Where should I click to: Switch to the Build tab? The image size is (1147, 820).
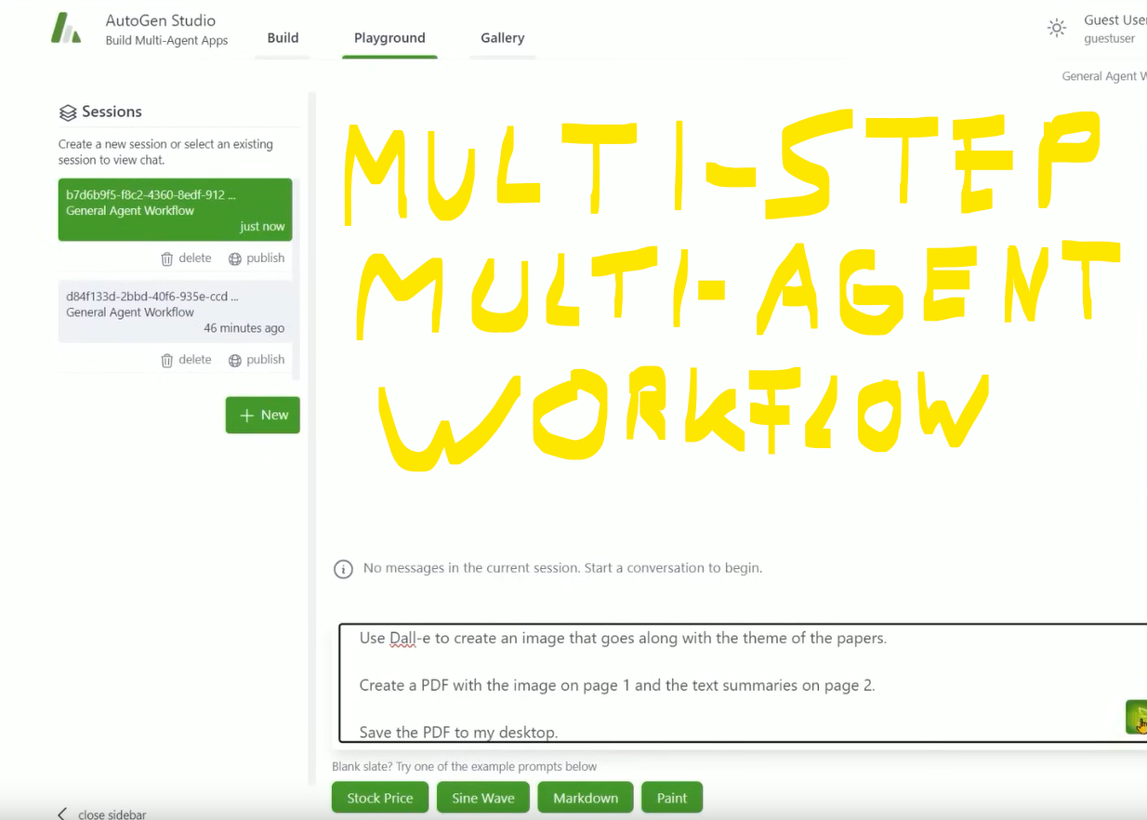click(x=283, y=37)
